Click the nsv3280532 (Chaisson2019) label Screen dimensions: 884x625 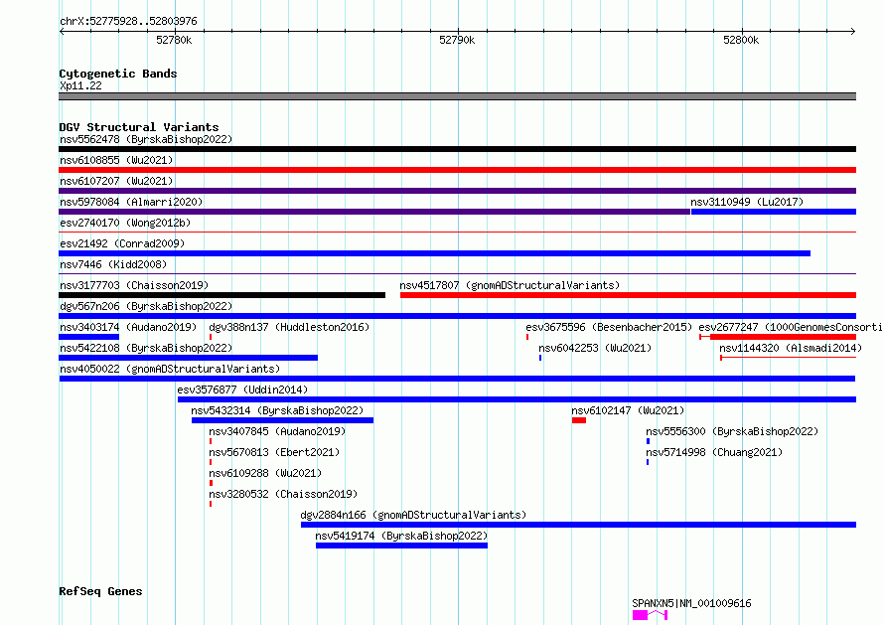click(283, 494)
